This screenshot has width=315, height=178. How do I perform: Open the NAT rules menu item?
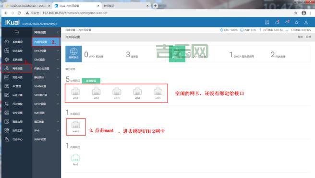tap(47, 113)
